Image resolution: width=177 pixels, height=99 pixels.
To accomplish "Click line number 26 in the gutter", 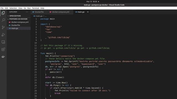I will [36, 85].
